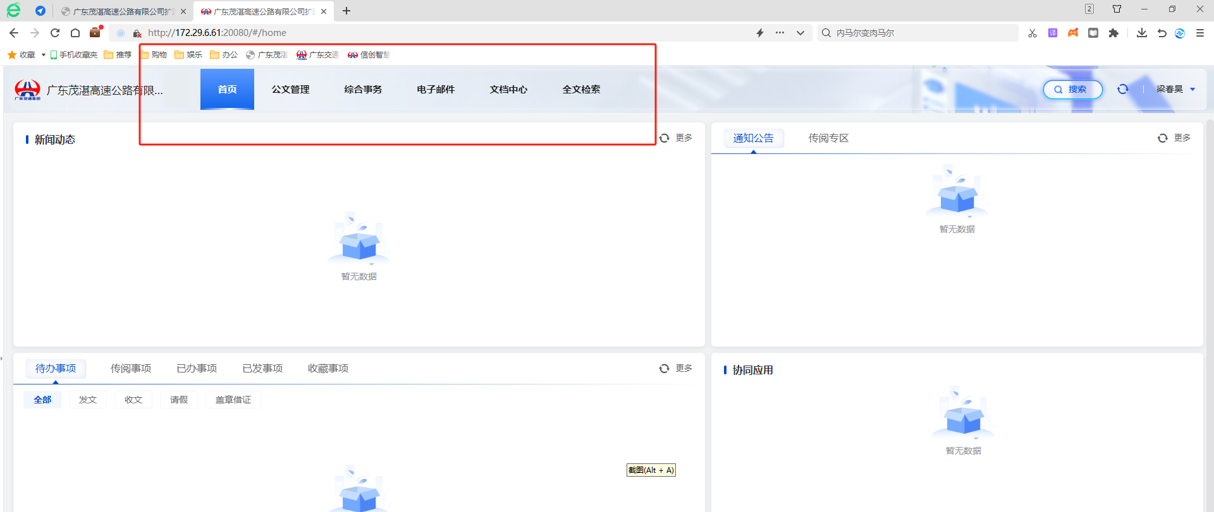This screenshot has width=1214, height=512.
Task: Click the browser forward arrow
Action: coord(35,33)
